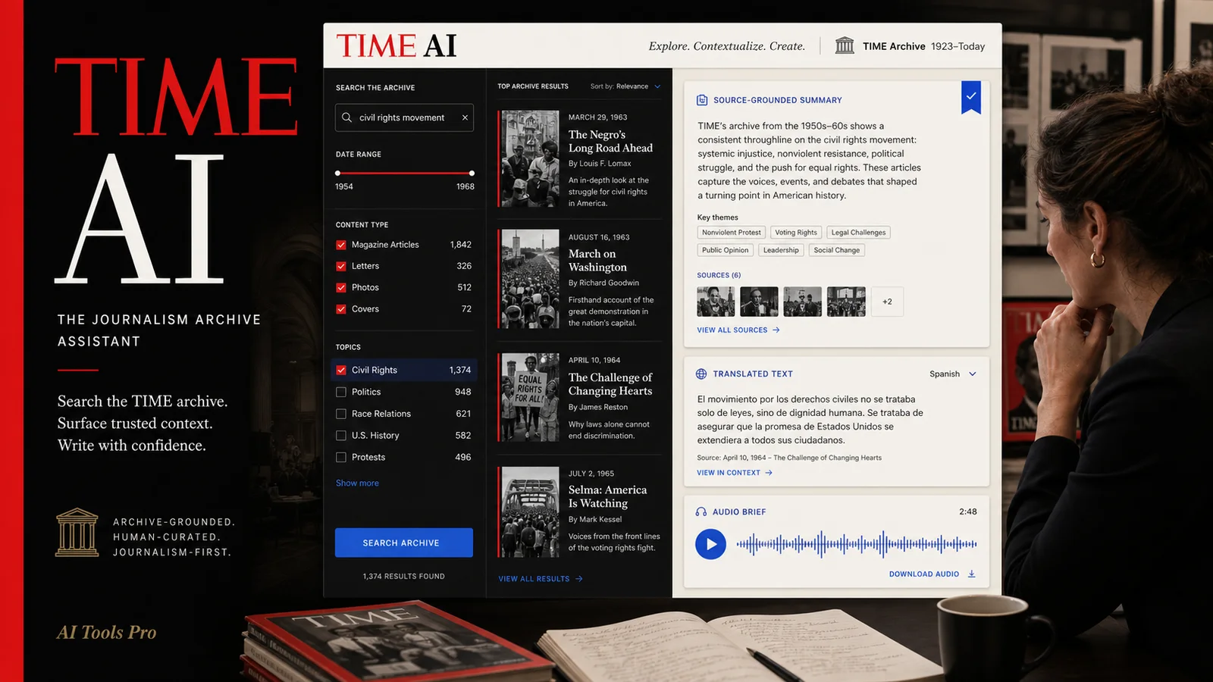Play the audio brief
The width and height of the screenshot is (1213, 682).
pyautogui.click(x=710, y=543)
